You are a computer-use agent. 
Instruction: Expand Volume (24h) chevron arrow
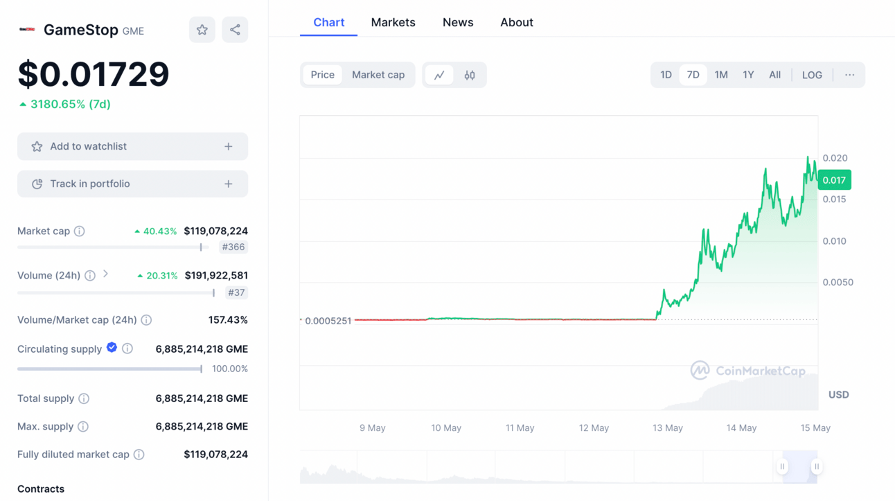[x=106, y=274]
